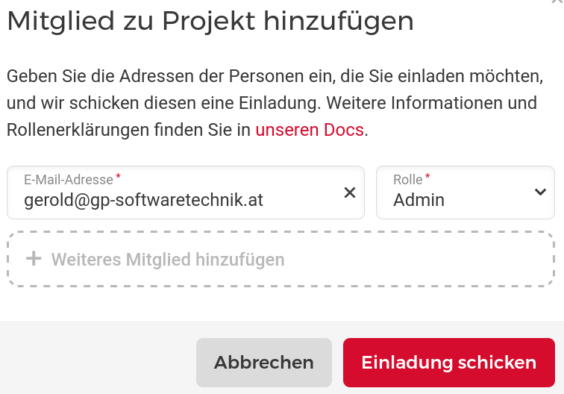Close the dialog with top-right X

559,3
